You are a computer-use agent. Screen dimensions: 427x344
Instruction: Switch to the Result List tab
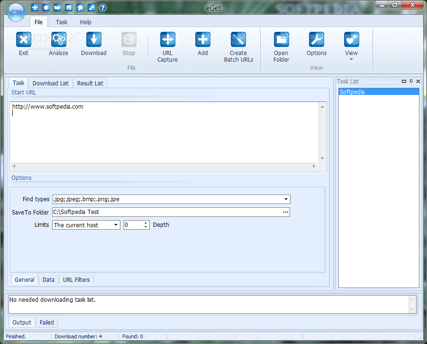90,83
